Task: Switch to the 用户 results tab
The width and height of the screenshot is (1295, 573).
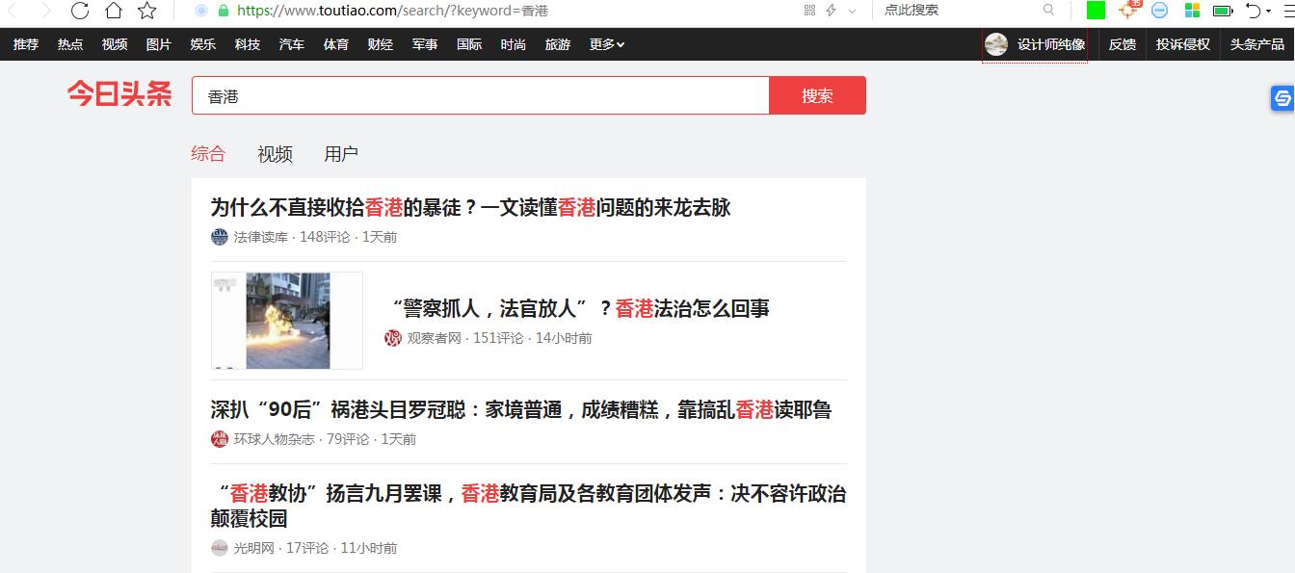Action: [x=341, y=153]
